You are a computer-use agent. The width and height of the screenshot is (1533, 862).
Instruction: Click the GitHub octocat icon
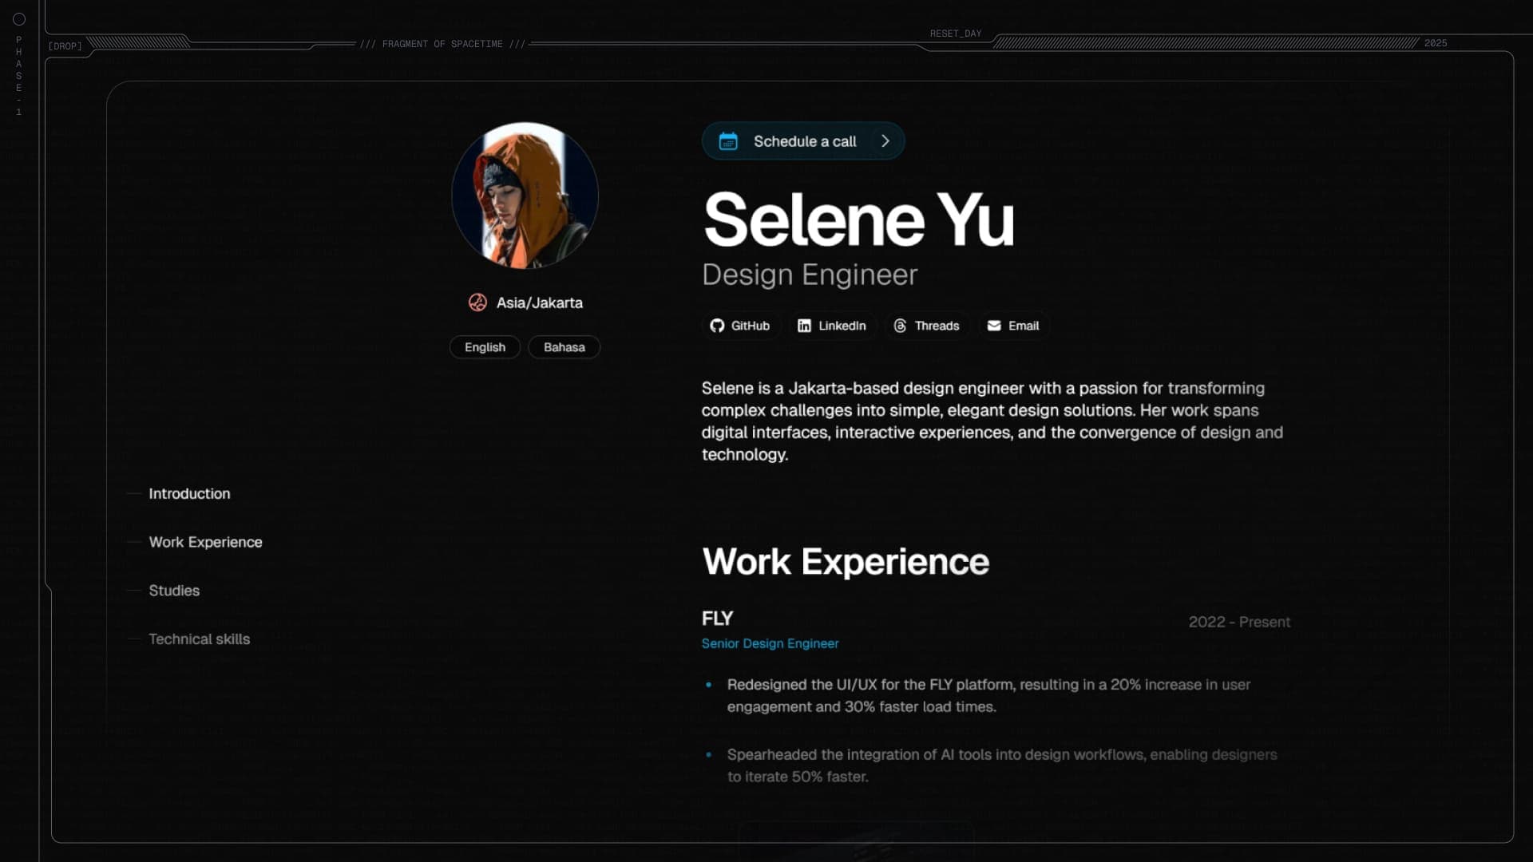pyautogui.click(x=717, y=326)
